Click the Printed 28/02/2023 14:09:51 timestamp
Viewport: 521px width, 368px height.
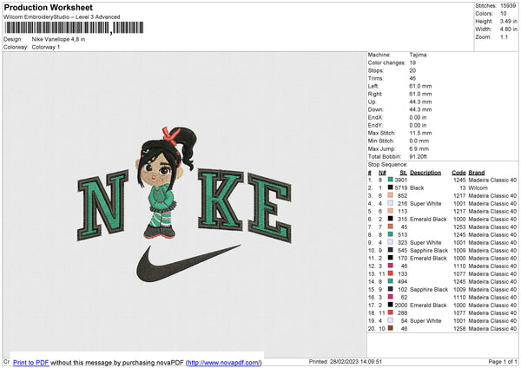(x=346, y=361)
